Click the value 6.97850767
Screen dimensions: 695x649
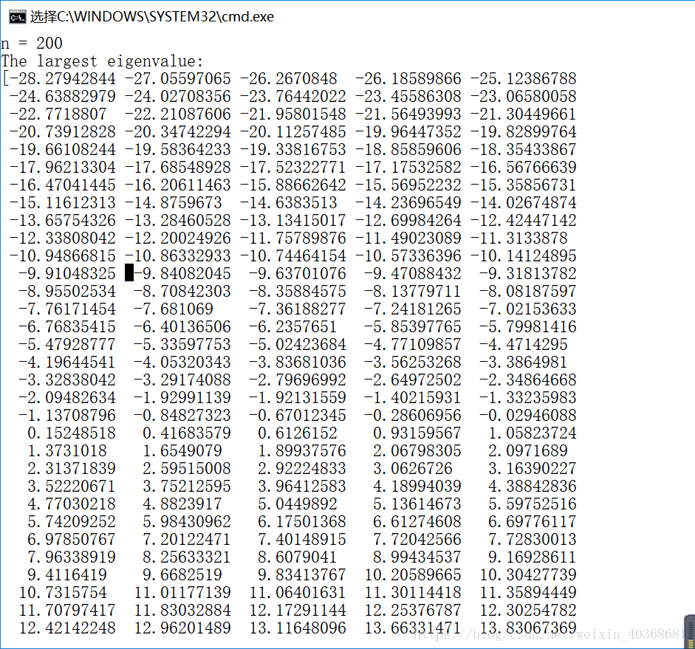(x=72, y=540)
